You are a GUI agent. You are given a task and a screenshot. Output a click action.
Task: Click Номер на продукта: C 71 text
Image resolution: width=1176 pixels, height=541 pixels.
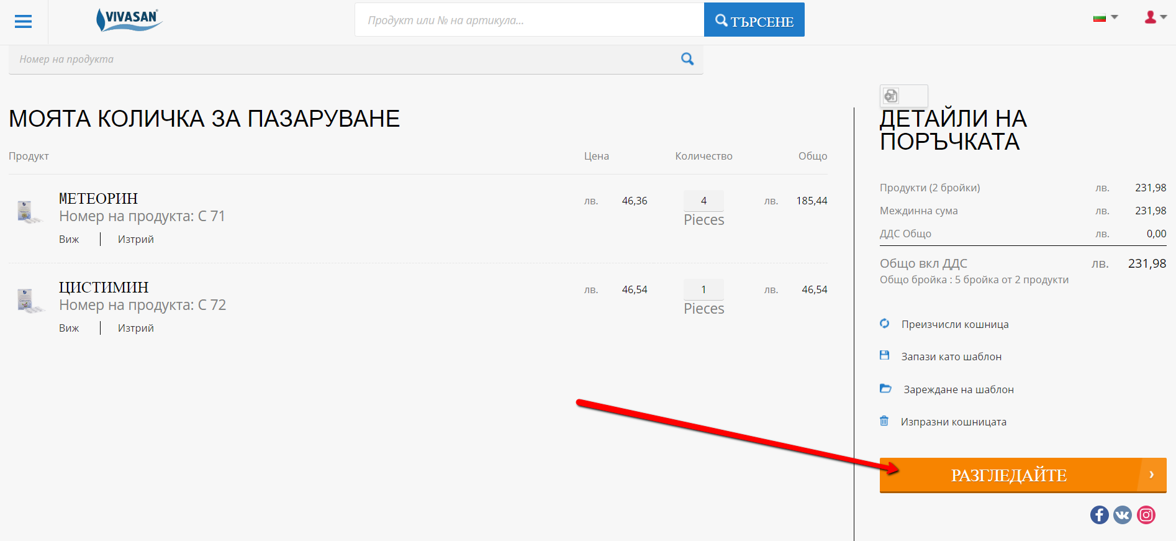(x=142, y=216)
